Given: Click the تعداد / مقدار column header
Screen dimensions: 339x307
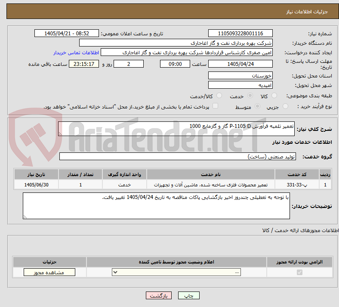Looking at the screenshot, I should [x=80, y=174].
